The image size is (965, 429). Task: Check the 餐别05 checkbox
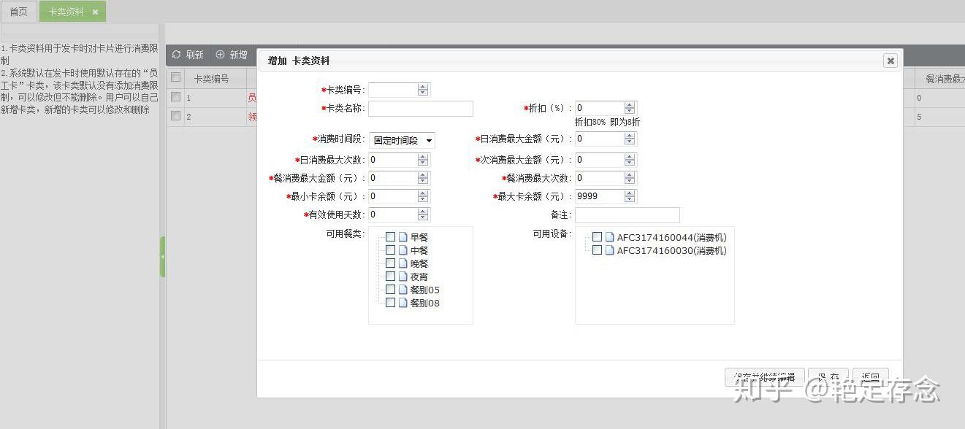pyautogui.click(x=390, y=290)
